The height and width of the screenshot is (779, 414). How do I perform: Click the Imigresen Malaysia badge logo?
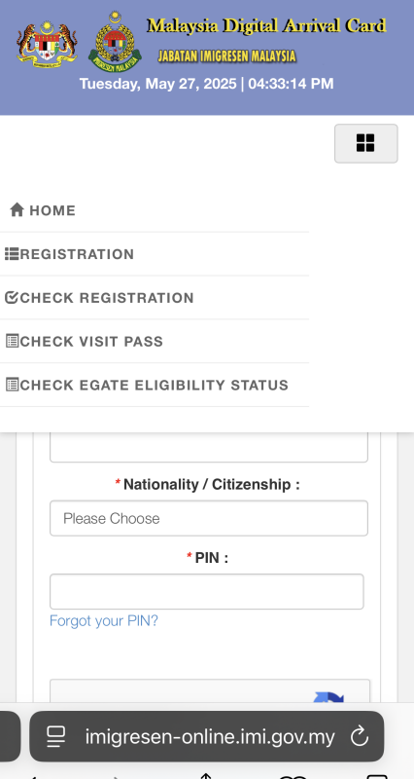coord(115,42)
